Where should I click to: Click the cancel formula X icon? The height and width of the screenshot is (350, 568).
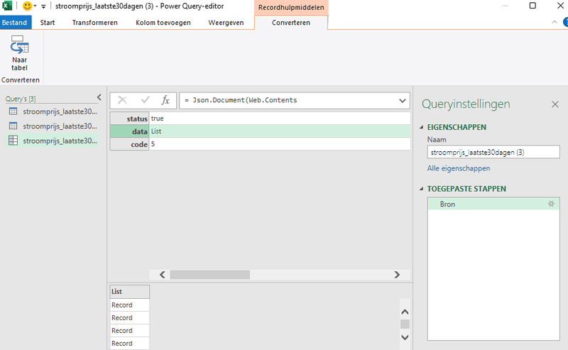pyautogui.click(x=122, y=100)
